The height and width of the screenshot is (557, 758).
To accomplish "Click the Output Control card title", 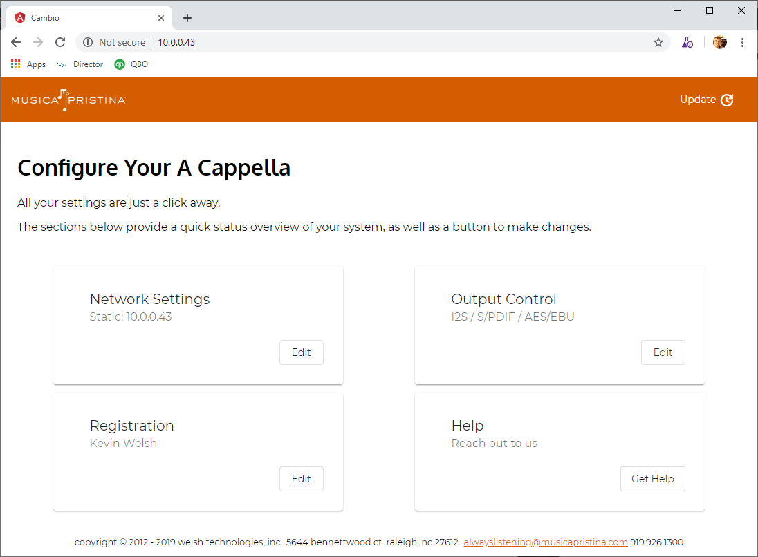I will [503, 299].
